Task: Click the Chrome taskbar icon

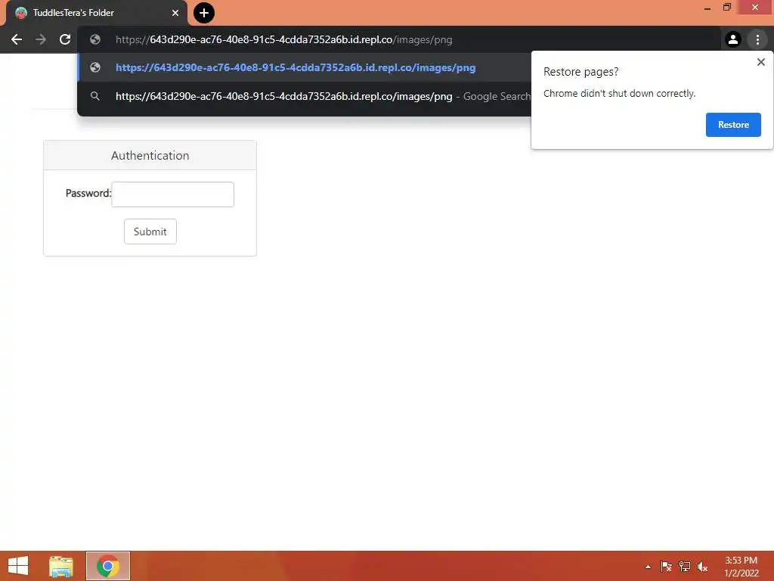Action: point(108,566)
